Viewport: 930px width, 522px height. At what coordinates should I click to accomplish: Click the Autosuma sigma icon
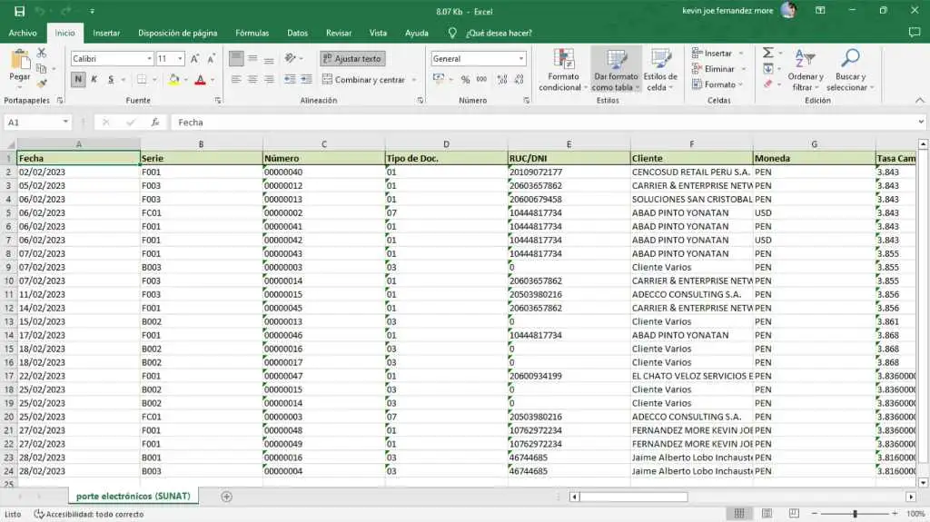click(x=767, y=54)
